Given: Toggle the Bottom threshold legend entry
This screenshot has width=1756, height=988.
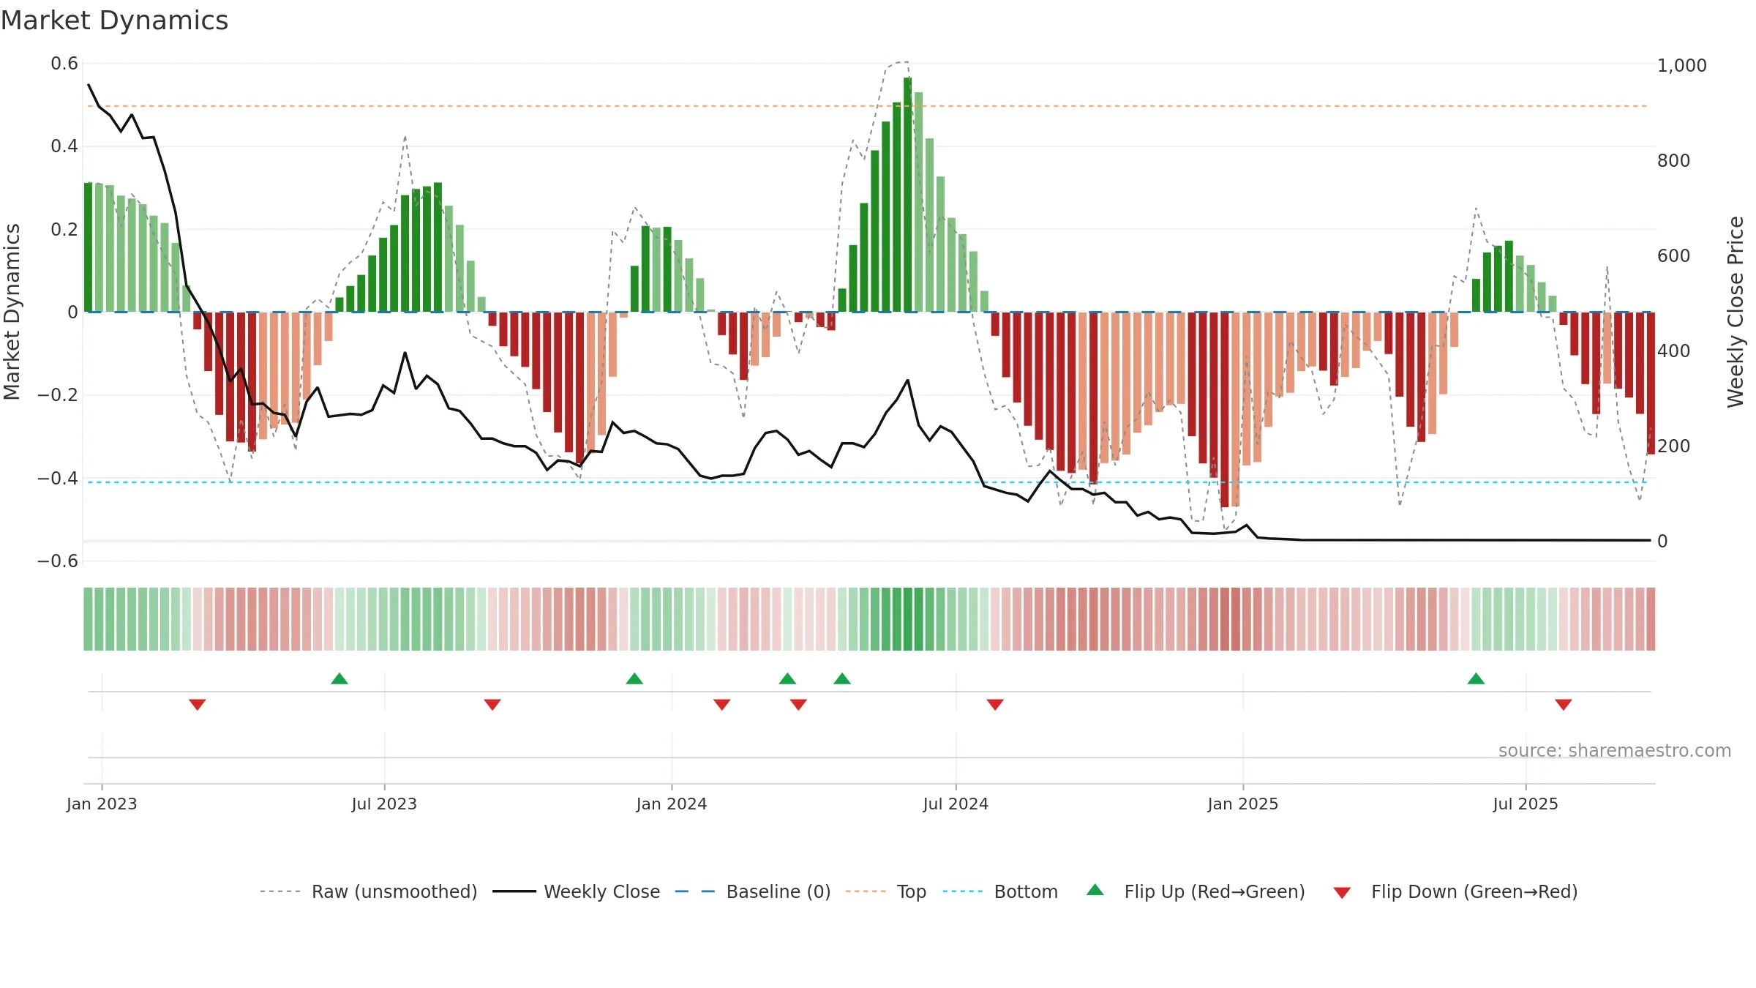Looking at the screenshot, I should (1000, 891).
